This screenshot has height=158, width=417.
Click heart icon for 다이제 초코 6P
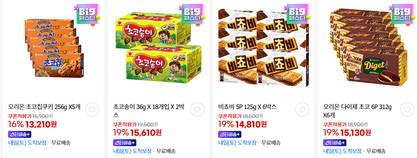407,109
